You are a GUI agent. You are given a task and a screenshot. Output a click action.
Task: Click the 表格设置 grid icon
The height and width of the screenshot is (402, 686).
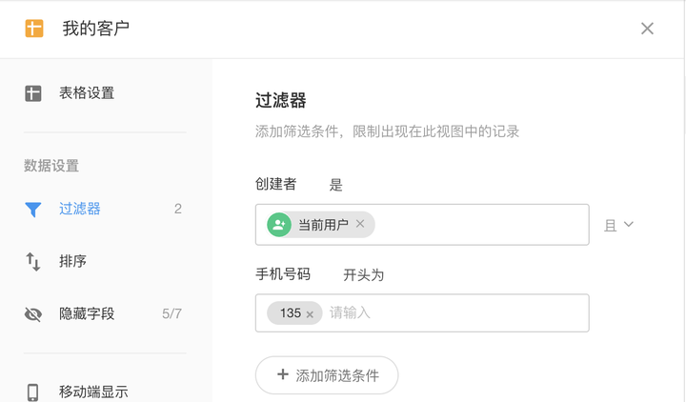(x=33, y=93)
